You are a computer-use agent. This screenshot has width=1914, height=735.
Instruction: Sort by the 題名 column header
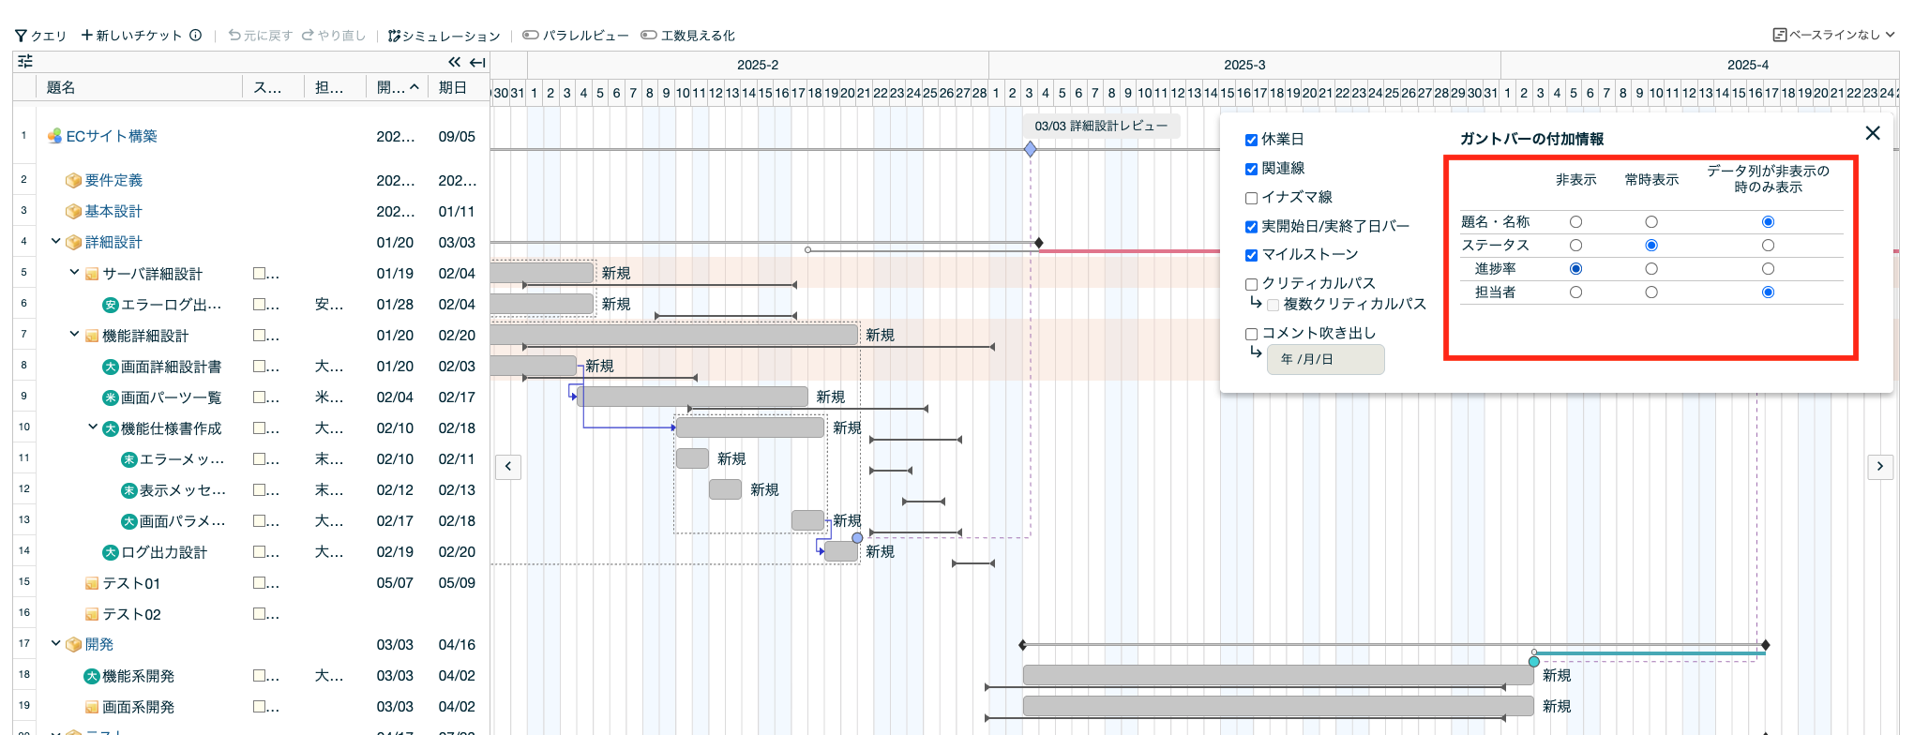(61, 87)
